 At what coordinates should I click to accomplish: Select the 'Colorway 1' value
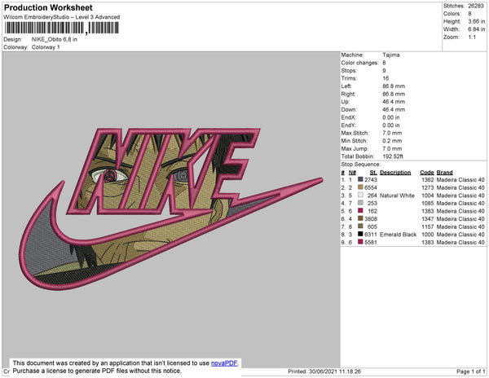pyautogui.click(x=46, y=47)
